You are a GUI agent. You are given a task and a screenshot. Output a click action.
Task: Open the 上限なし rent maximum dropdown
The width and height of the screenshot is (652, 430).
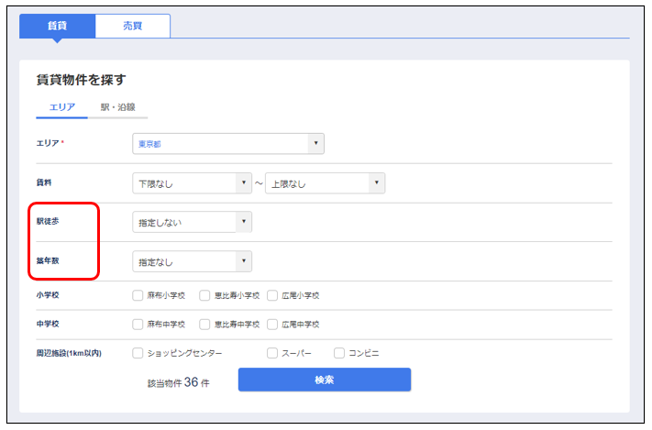pos(325,183)
